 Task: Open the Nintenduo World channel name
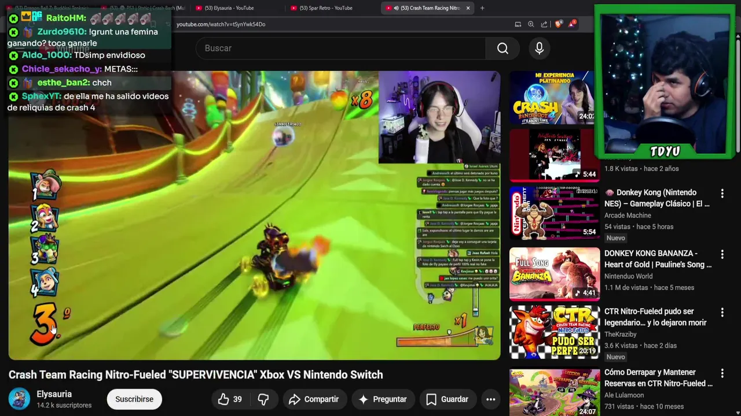point(628,276)
